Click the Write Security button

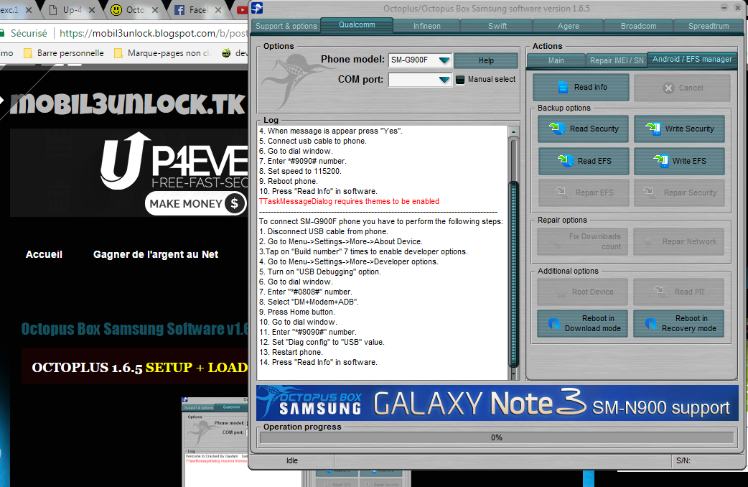679,129
